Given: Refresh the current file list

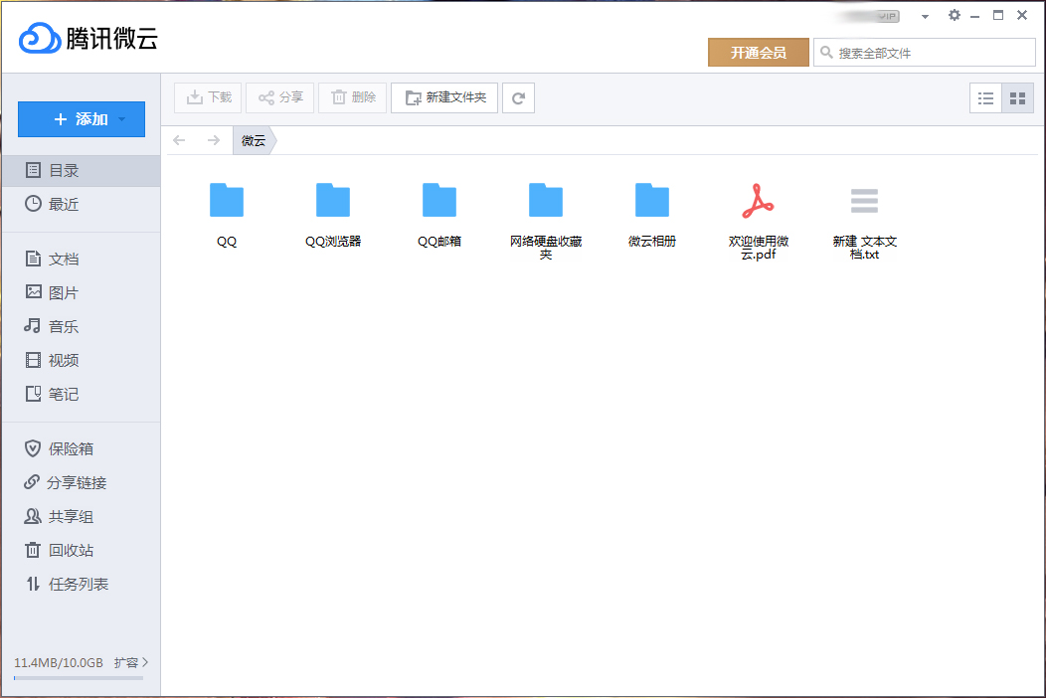Looking at the screenshot, I should point(518,97).
